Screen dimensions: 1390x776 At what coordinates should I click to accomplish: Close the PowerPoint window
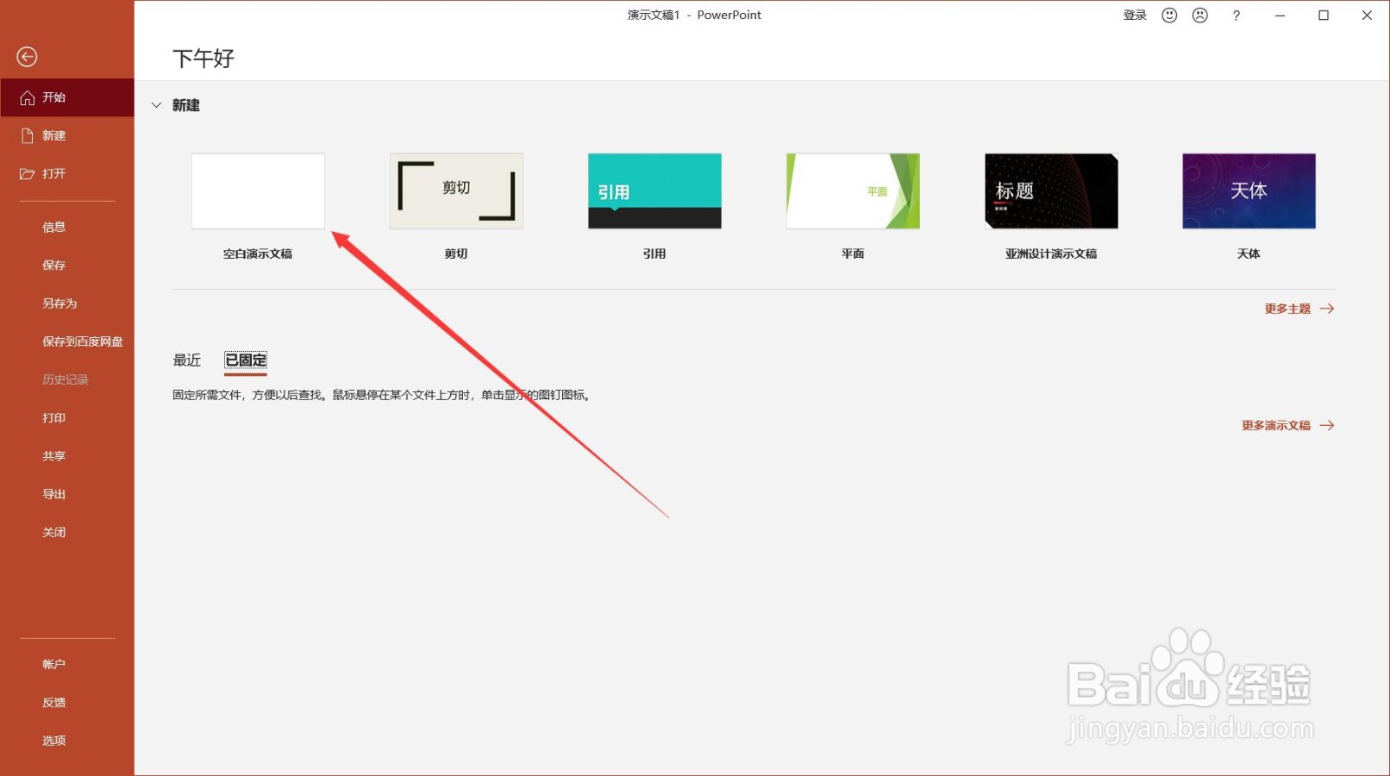tap(1367, 15)
